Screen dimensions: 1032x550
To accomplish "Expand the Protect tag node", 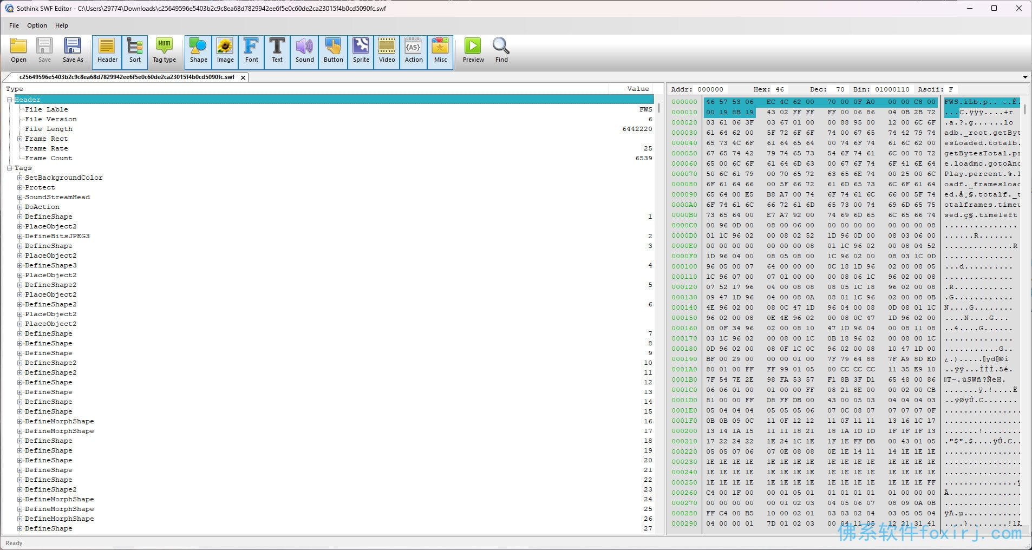I will 20,187.
